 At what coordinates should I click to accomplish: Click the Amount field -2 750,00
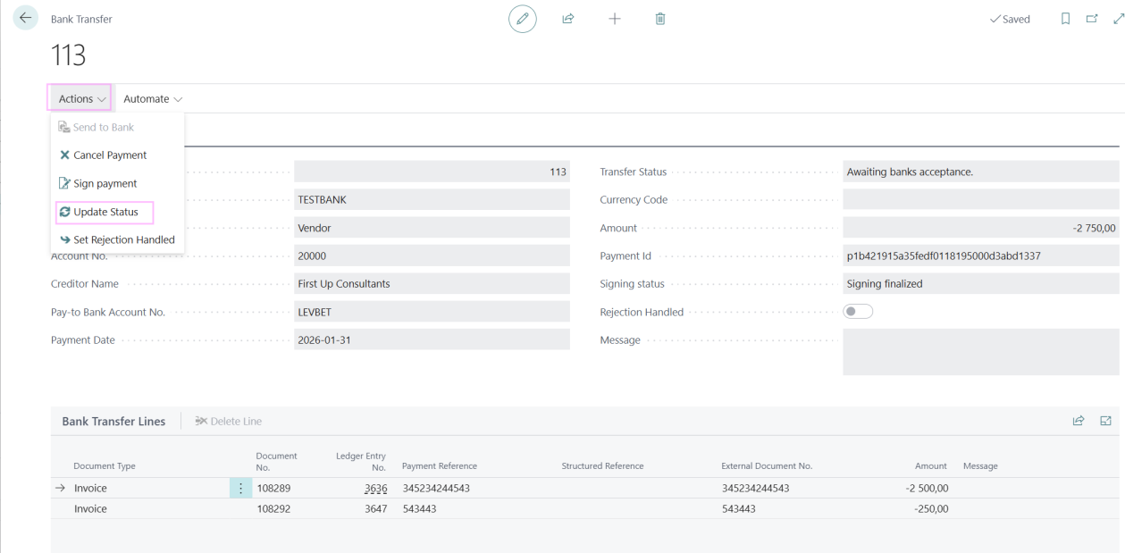coord(980,228)
